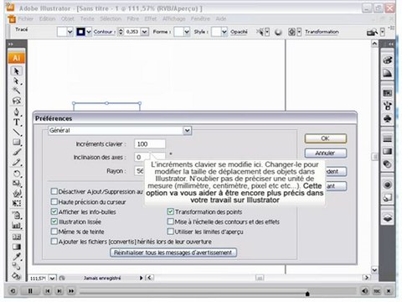Viewport: 402px width, 302px height.
Task: Open the Général preferences category dropdown
Action: (187, 130)
